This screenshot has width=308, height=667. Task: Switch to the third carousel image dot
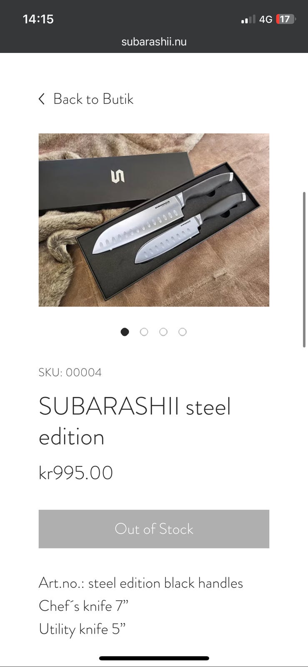click(163, 332)
